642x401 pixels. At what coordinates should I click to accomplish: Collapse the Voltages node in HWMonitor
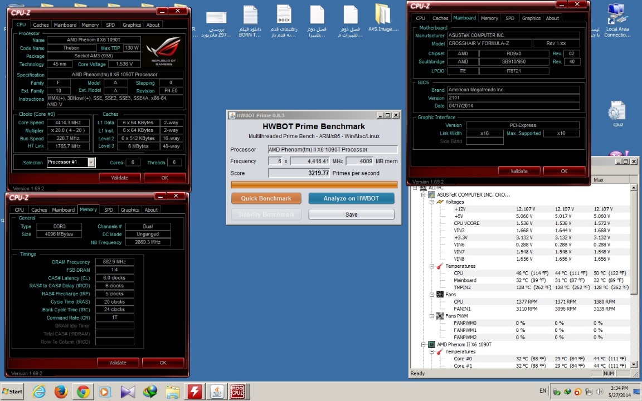point(431,202)
